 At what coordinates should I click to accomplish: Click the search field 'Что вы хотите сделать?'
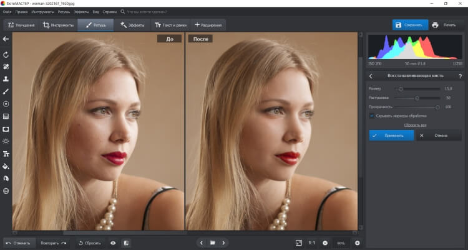[x=147, y=12]
